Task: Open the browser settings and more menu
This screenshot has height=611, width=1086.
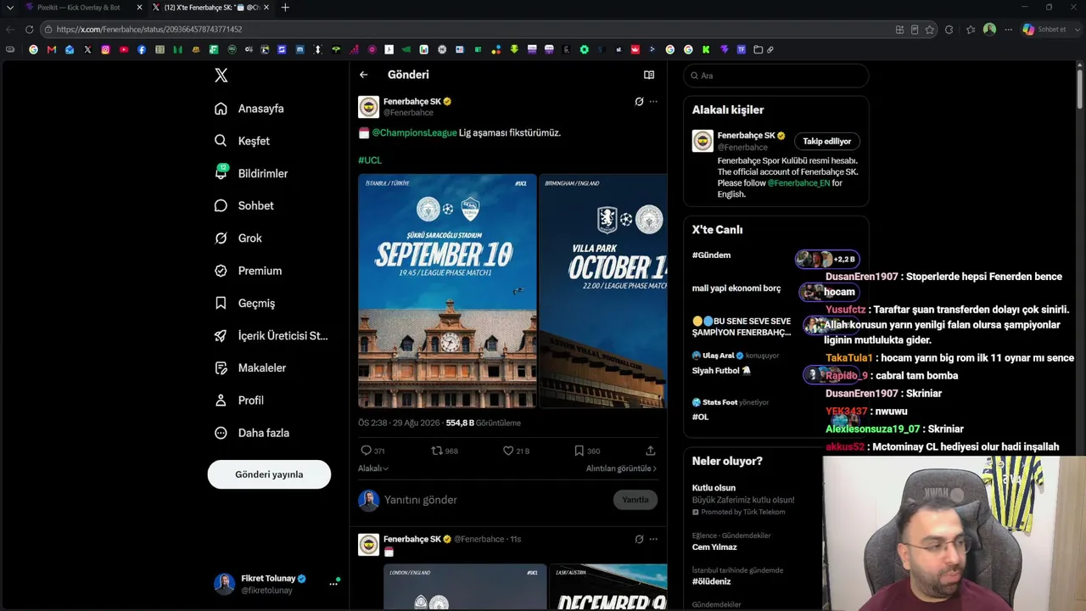Action: [x=1009, y=29]
